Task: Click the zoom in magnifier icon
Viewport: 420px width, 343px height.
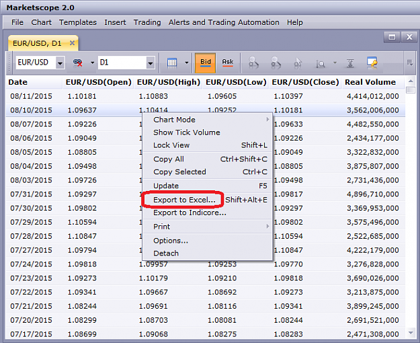Action: (253, 63)
